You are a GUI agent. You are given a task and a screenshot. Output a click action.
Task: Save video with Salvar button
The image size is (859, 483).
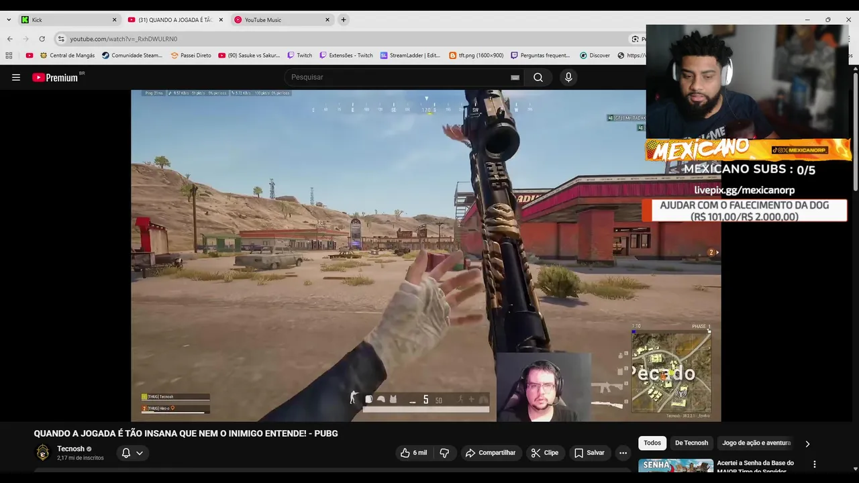coord(589,453)
